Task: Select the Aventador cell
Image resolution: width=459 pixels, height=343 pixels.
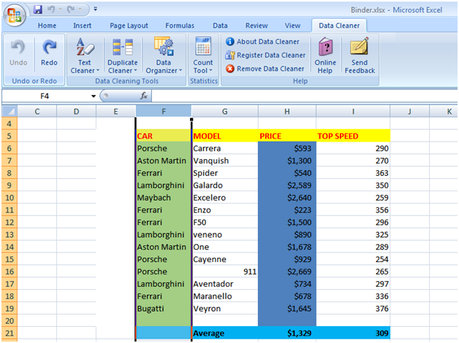Action: (225, 284)
